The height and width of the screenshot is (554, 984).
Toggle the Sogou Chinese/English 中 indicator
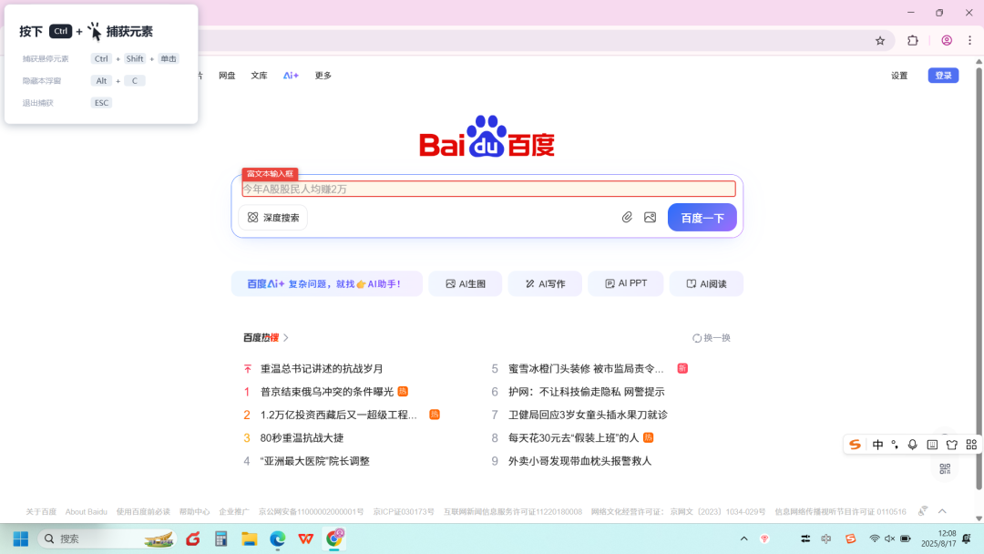point(877,445)
